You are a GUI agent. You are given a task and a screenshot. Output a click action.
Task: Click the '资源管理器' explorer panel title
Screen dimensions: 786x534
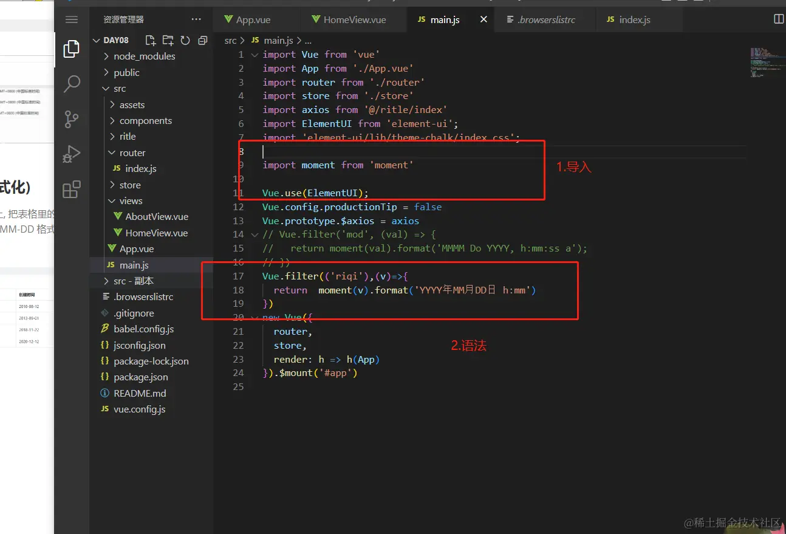124,19
